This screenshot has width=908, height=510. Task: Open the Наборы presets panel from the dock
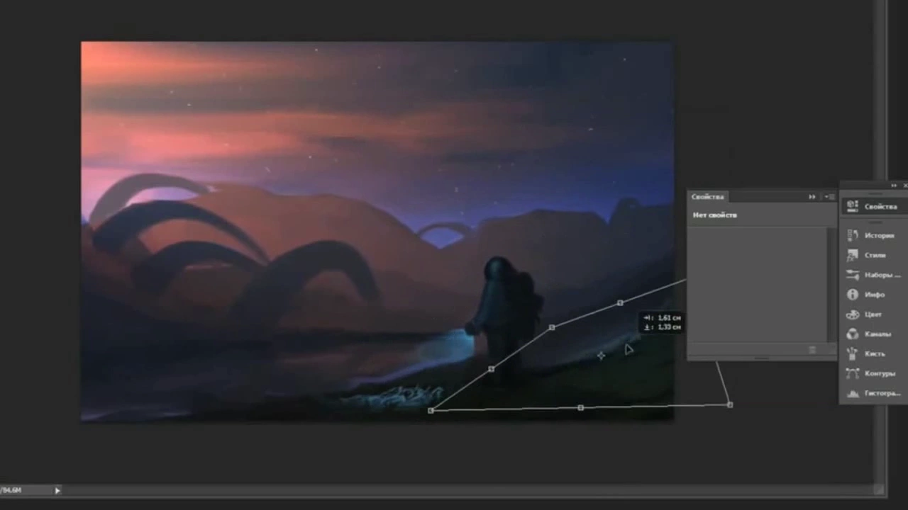(x=873, y=275)
